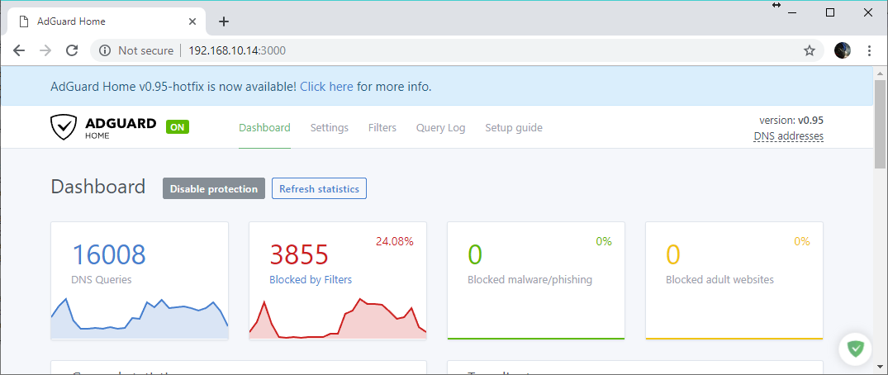The image size is (888, 375).
Task: Click the page vertical scrollbar thumb
Action: pyautogui.click(x=880, y=124)
